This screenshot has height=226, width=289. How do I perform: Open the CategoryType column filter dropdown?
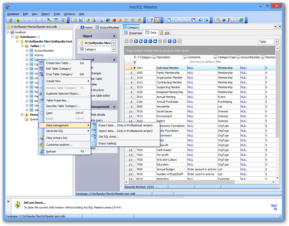tap(238, 57)
